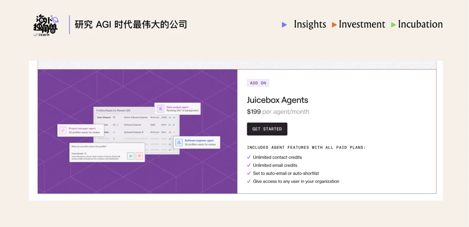Viewport: 469px width, 227px height.
Task: Click the X icon in the Software Engineer III row
Action: tap(114, 132)
